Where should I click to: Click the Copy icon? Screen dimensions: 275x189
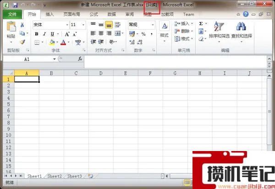coord(22,33)
